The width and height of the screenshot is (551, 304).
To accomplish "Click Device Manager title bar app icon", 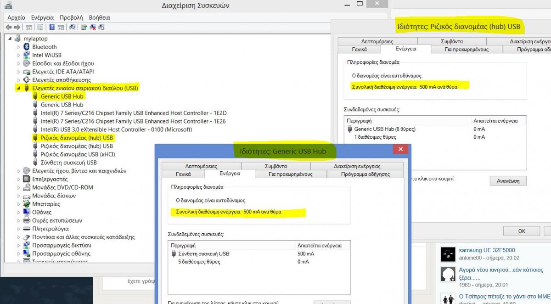I will coord(8,6).
